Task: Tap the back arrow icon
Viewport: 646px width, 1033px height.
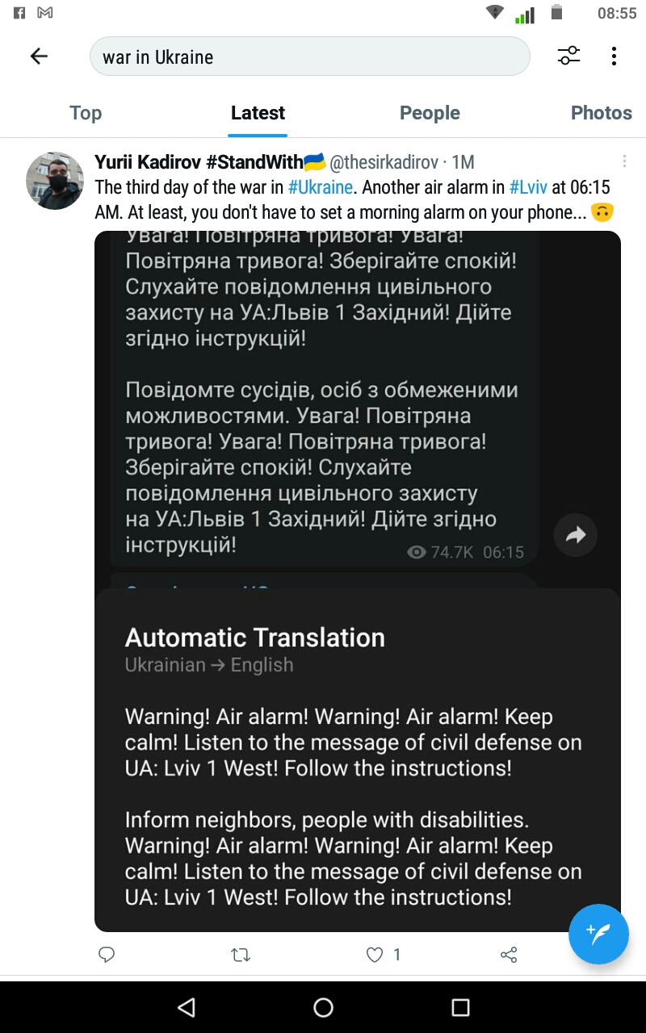Action: tap(39, 56)
